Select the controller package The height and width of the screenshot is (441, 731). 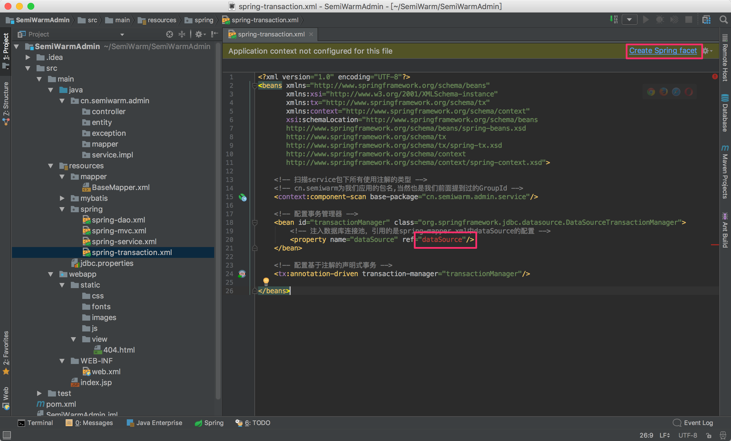coord(104,112)
